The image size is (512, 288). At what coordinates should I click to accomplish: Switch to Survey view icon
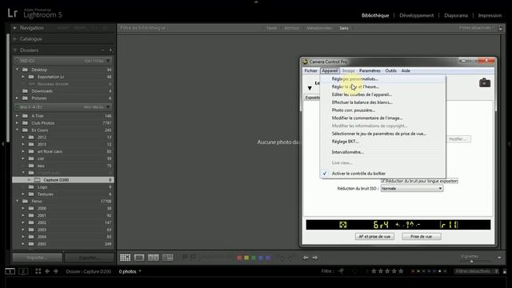(x=168, y=258)
